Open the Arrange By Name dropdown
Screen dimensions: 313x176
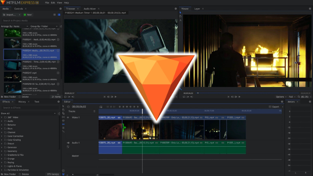click(x=14, y=26)
